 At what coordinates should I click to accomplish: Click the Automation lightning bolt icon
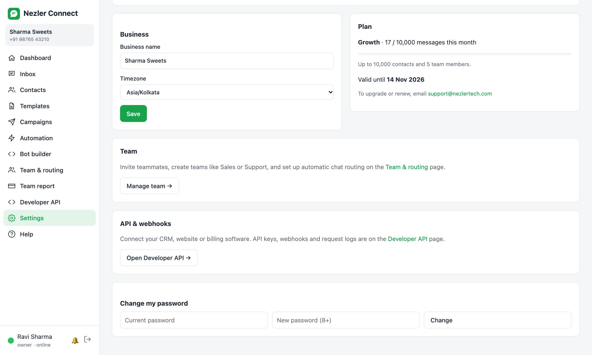pyautogui.click(x=12, y=138)
